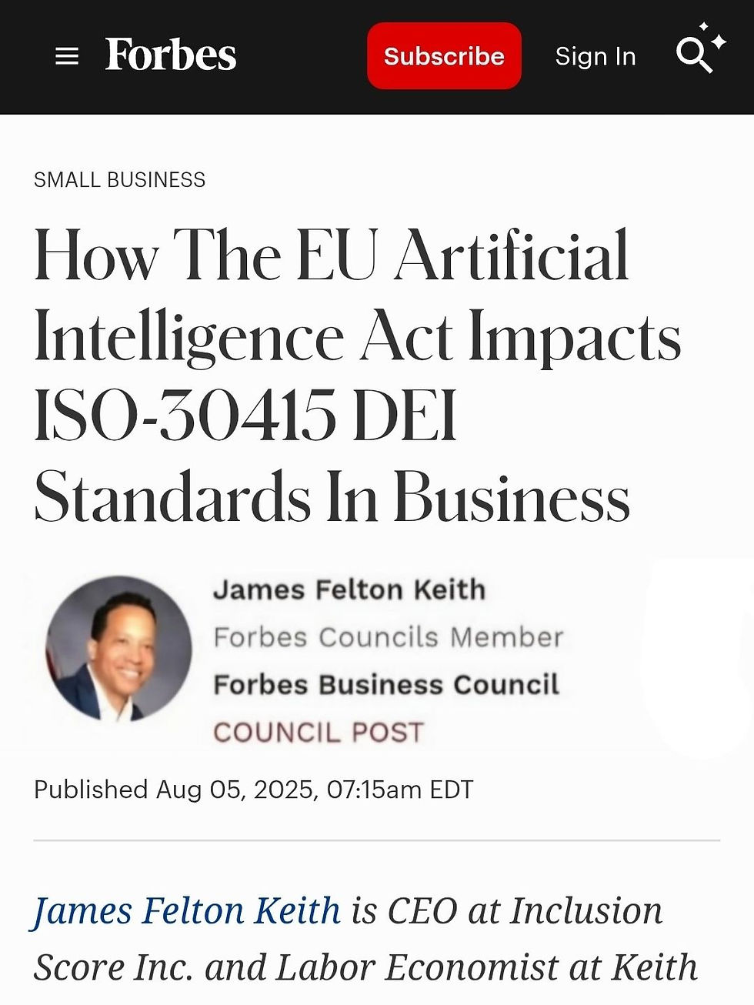754x1005 pixels.
Task: Open the hamburger navigation menu
Action: [x=67, y=56]
